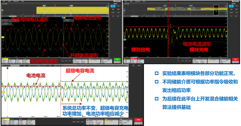Open the 文件 menu in the left oscilloscope window
The image size is (241, 126).
3,1
